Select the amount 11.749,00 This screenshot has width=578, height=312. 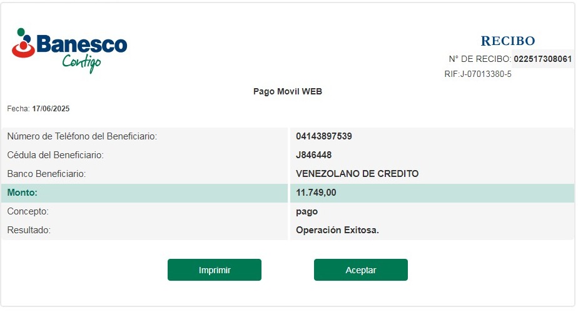(x=316, y=193)
